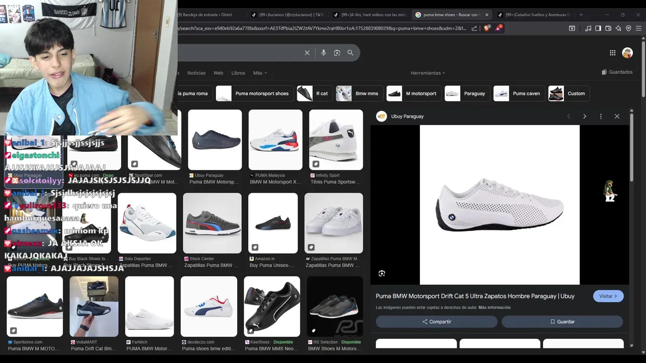Click the magnifying glass search icon
This screenshot has width=646, height=363.
pyautogui.click(x=350, y=52)
